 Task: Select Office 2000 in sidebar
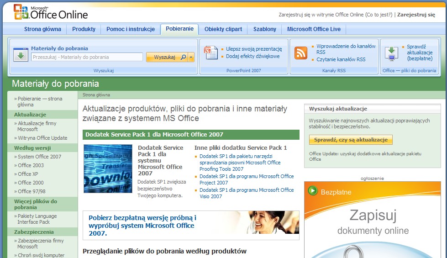click(31, 183)
